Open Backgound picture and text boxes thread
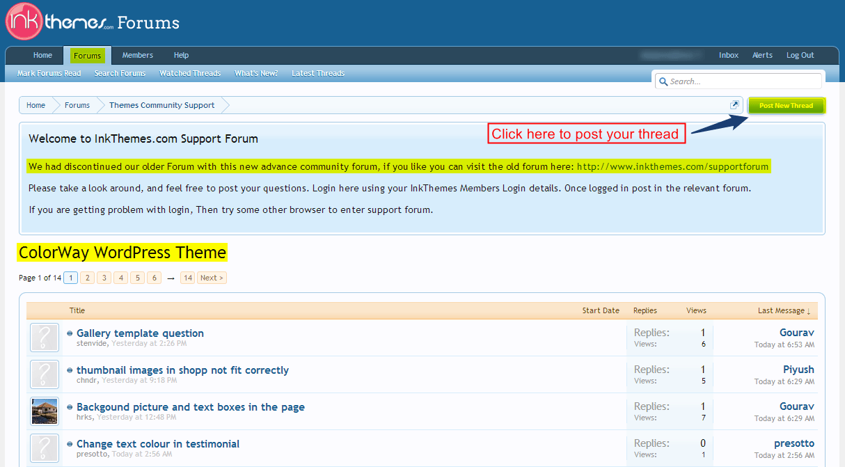Viewport: 845px width, 467px height. point(191,407)
